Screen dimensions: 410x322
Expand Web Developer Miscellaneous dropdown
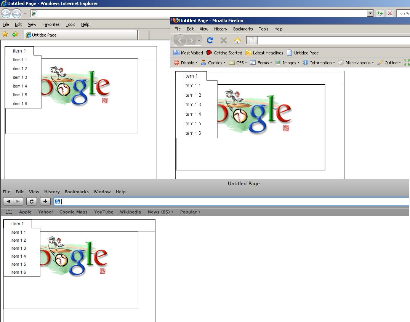coord(356,63)
